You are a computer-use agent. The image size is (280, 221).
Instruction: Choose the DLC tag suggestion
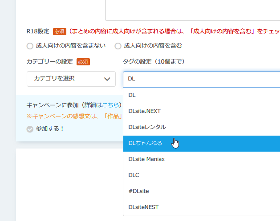click(201, 175)
